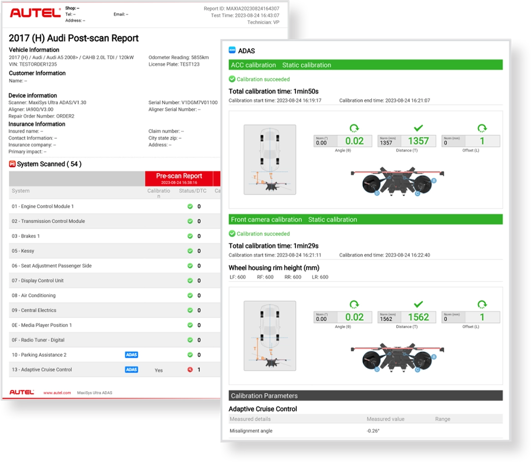Image resolution: width=531 pixels, height=462 pixels.
Task: Click the ADAS badge on Parking Assistance 2
Action: tap(131, 355)
